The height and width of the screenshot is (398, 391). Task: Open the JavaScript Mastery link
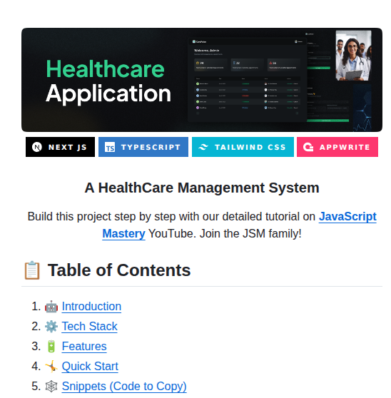pos(347,217)
